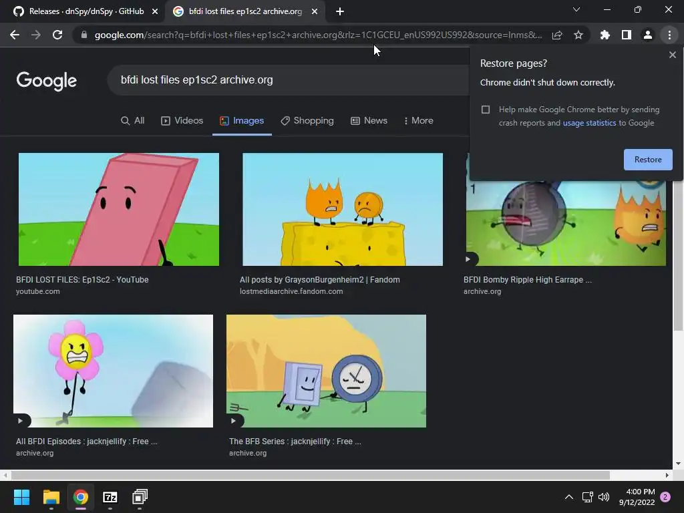Viewport: 684px width, 513px height.
Task: Open BFDI Bomby Ripple High Earrape link
Action: point(528,280)
